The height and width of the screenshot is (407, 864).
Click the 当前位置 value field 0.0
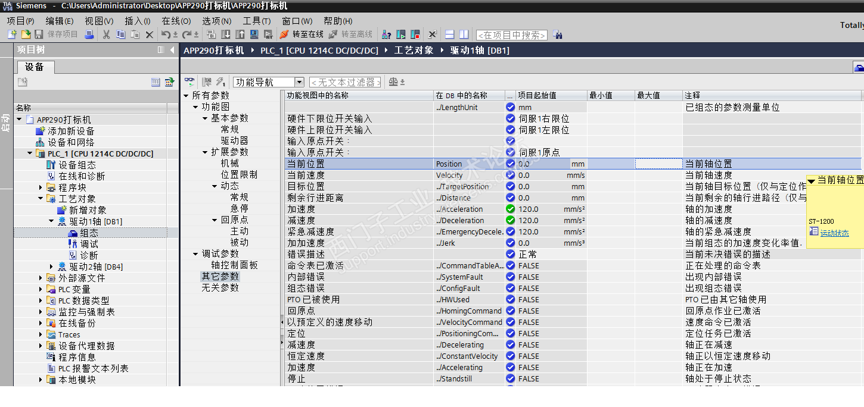552,164
